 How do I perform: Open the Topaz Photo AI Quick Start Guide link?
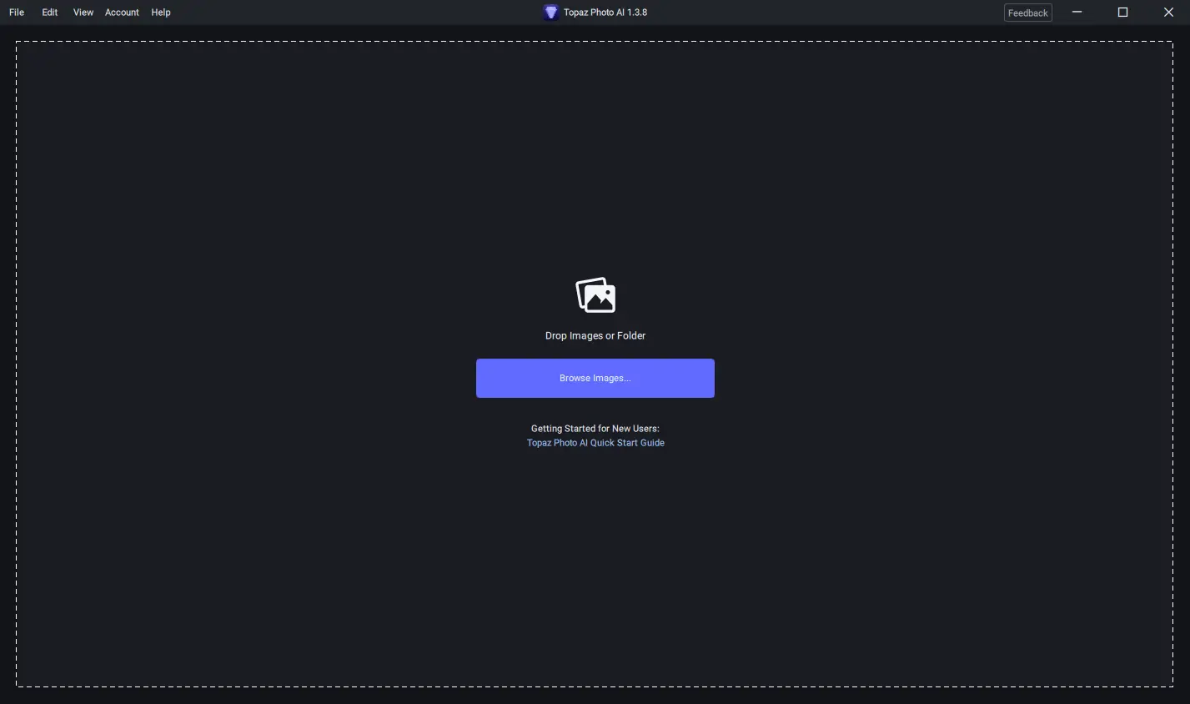click(x=595, y=443)
